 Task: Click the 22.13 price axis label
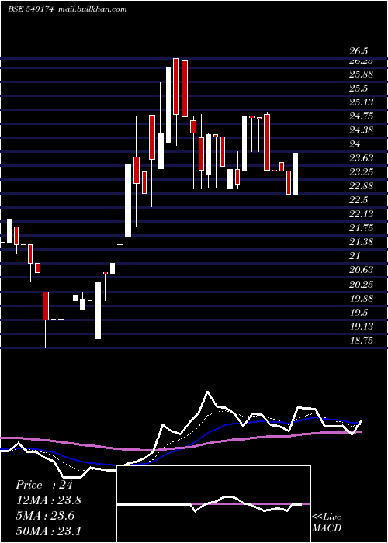point(361,214)
